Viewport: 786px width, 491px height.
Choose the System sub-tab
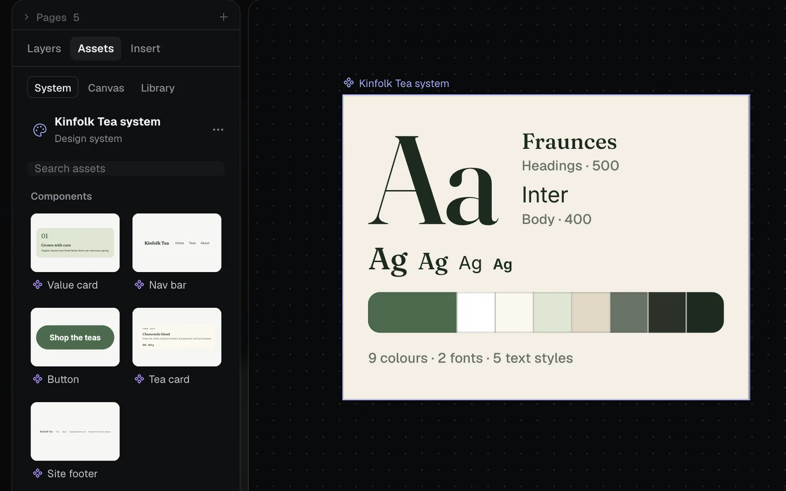click(53, 87)
